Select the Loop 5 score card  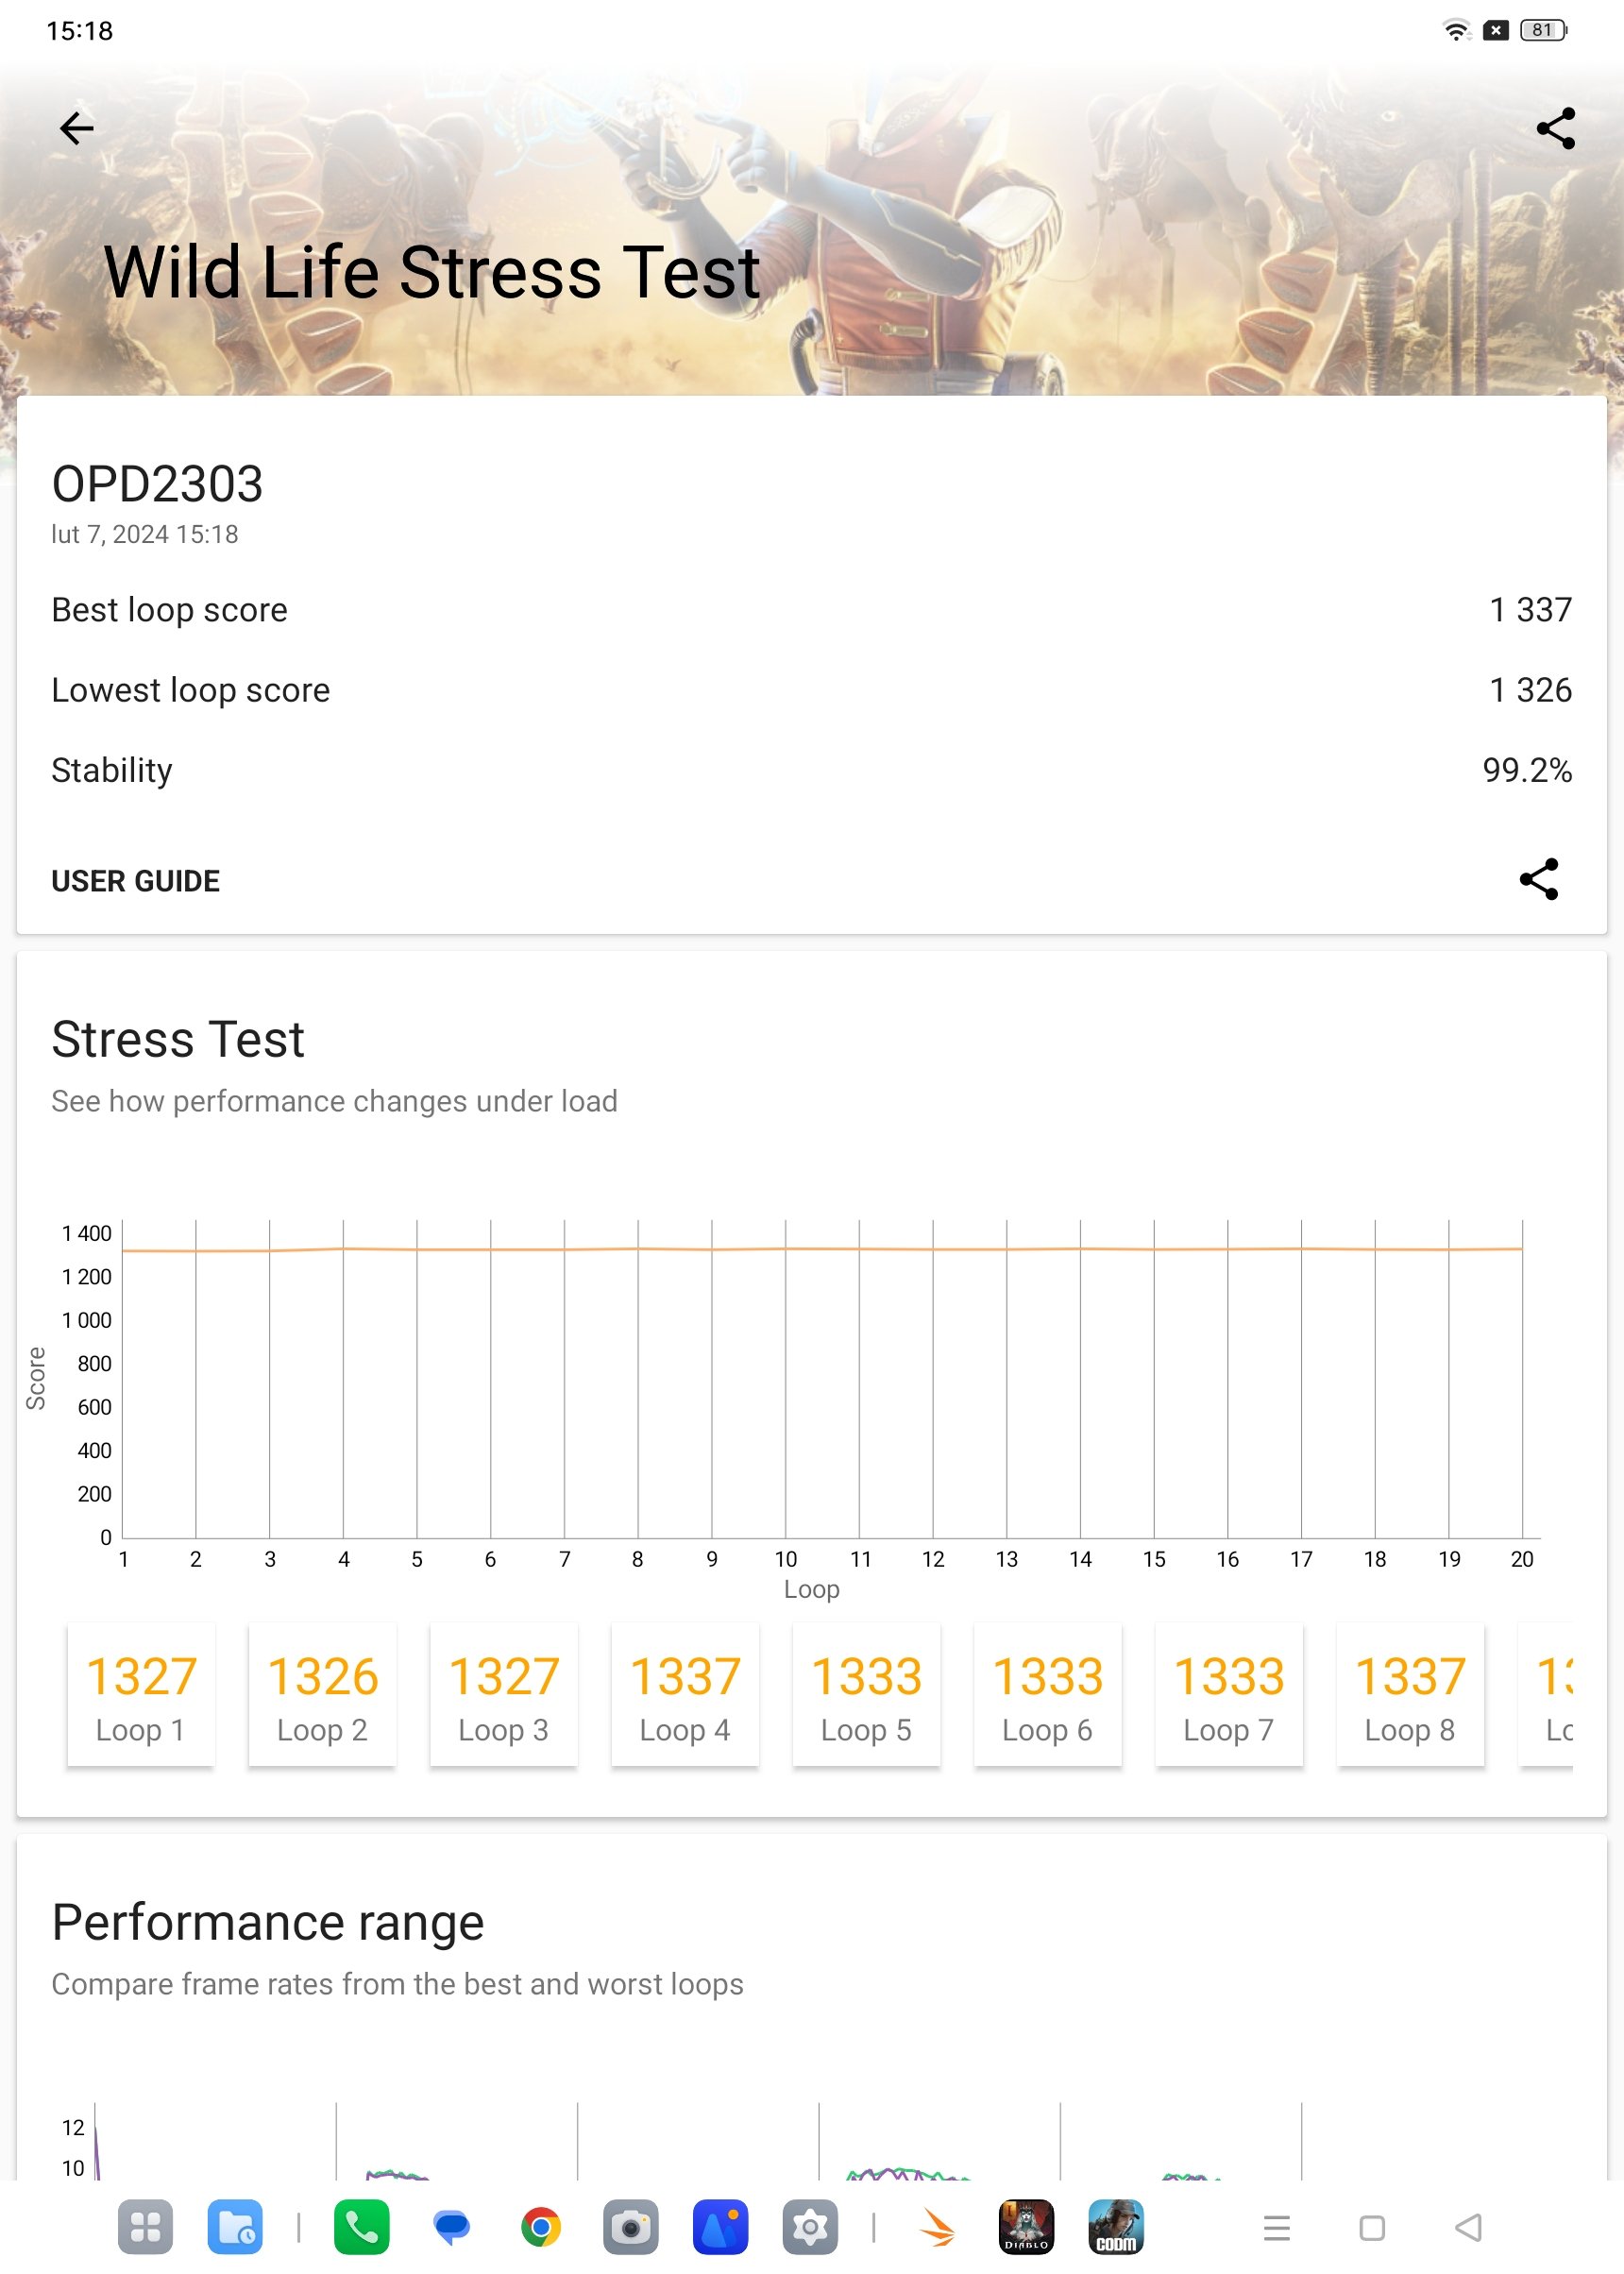pos(866,1695)
